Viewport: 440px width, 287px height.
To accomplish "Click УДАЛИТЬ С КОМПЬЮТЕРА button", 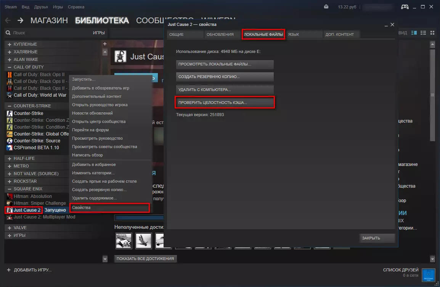I will [225, 90].
